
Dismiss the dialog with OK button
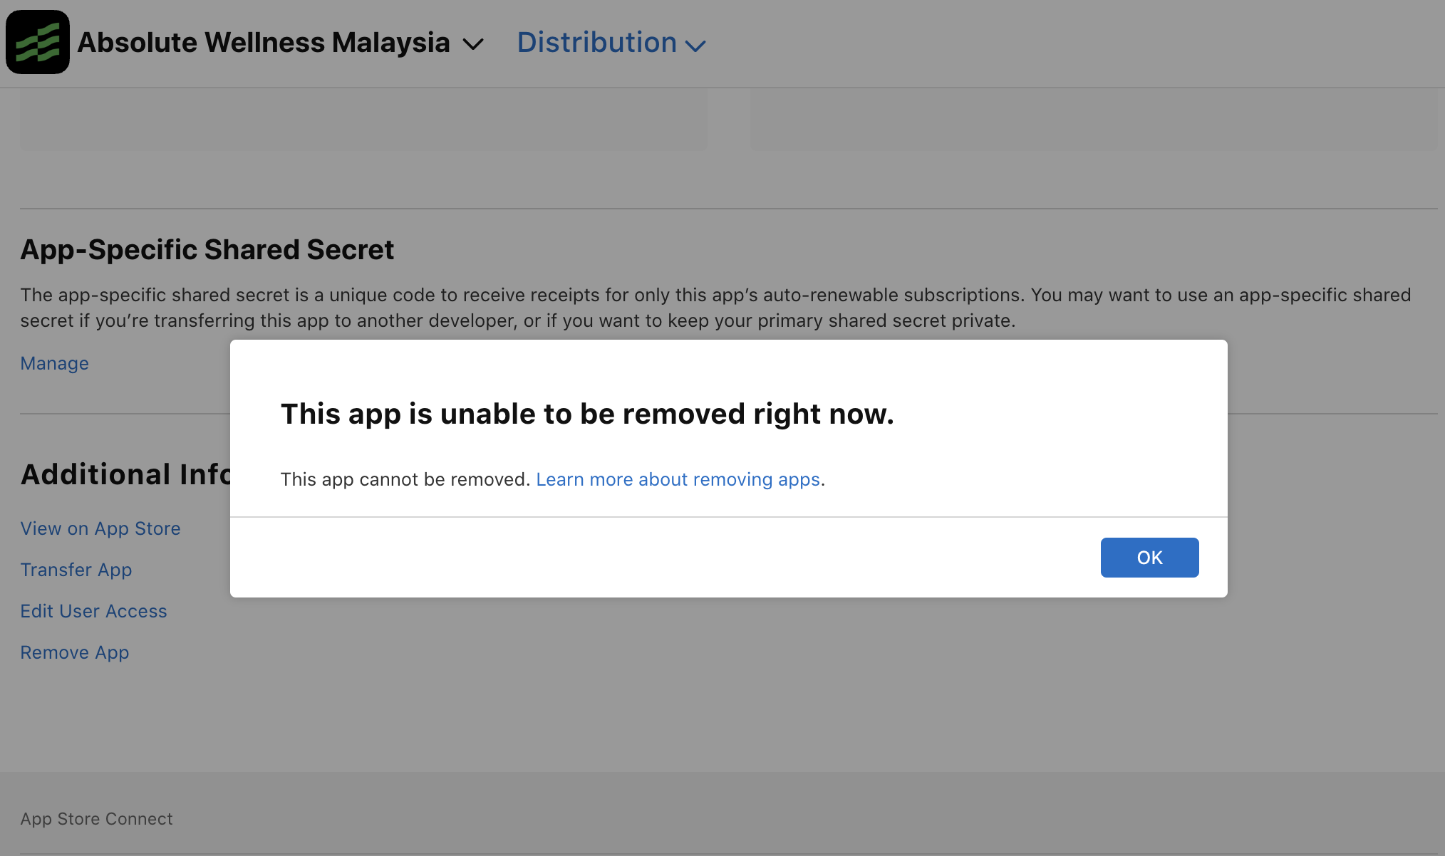point(1149,558)
